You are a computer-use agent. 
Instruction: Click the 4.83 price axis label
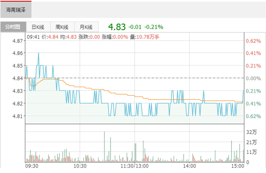pyautogui.click(x=17, y=91)
